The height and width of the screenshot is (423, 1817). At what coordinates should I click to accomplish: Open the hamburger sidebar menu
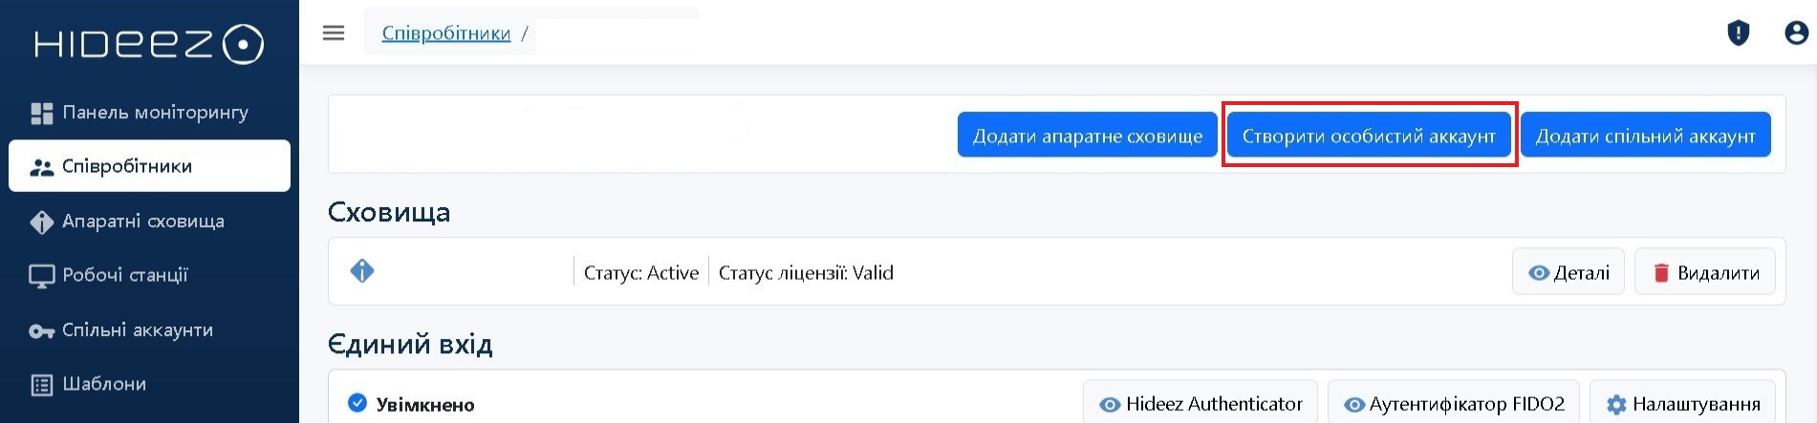[334, 33]
